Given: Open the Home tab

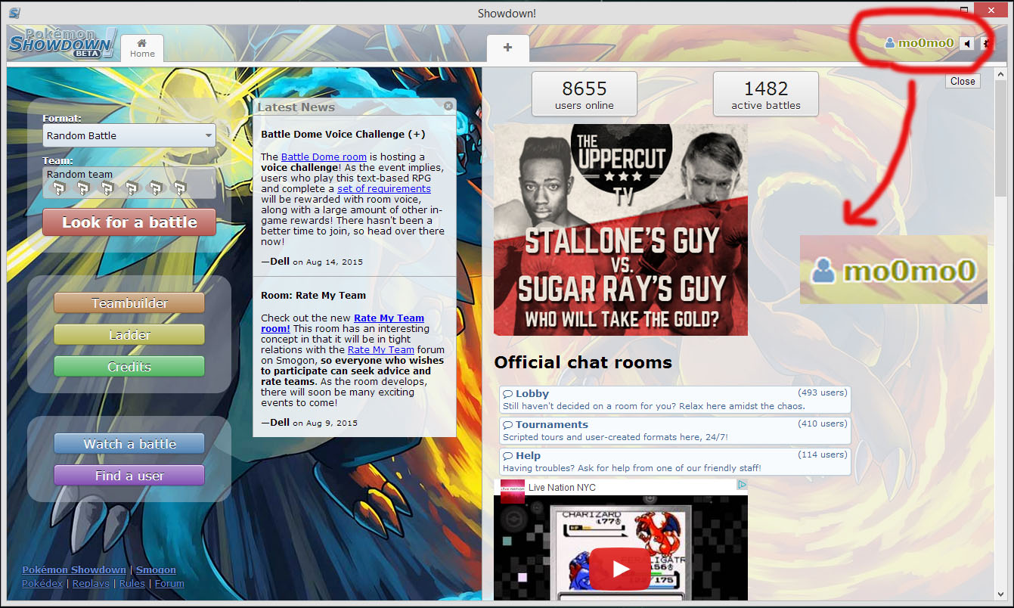Looking at the screenshot, I should tap(142, 48).
